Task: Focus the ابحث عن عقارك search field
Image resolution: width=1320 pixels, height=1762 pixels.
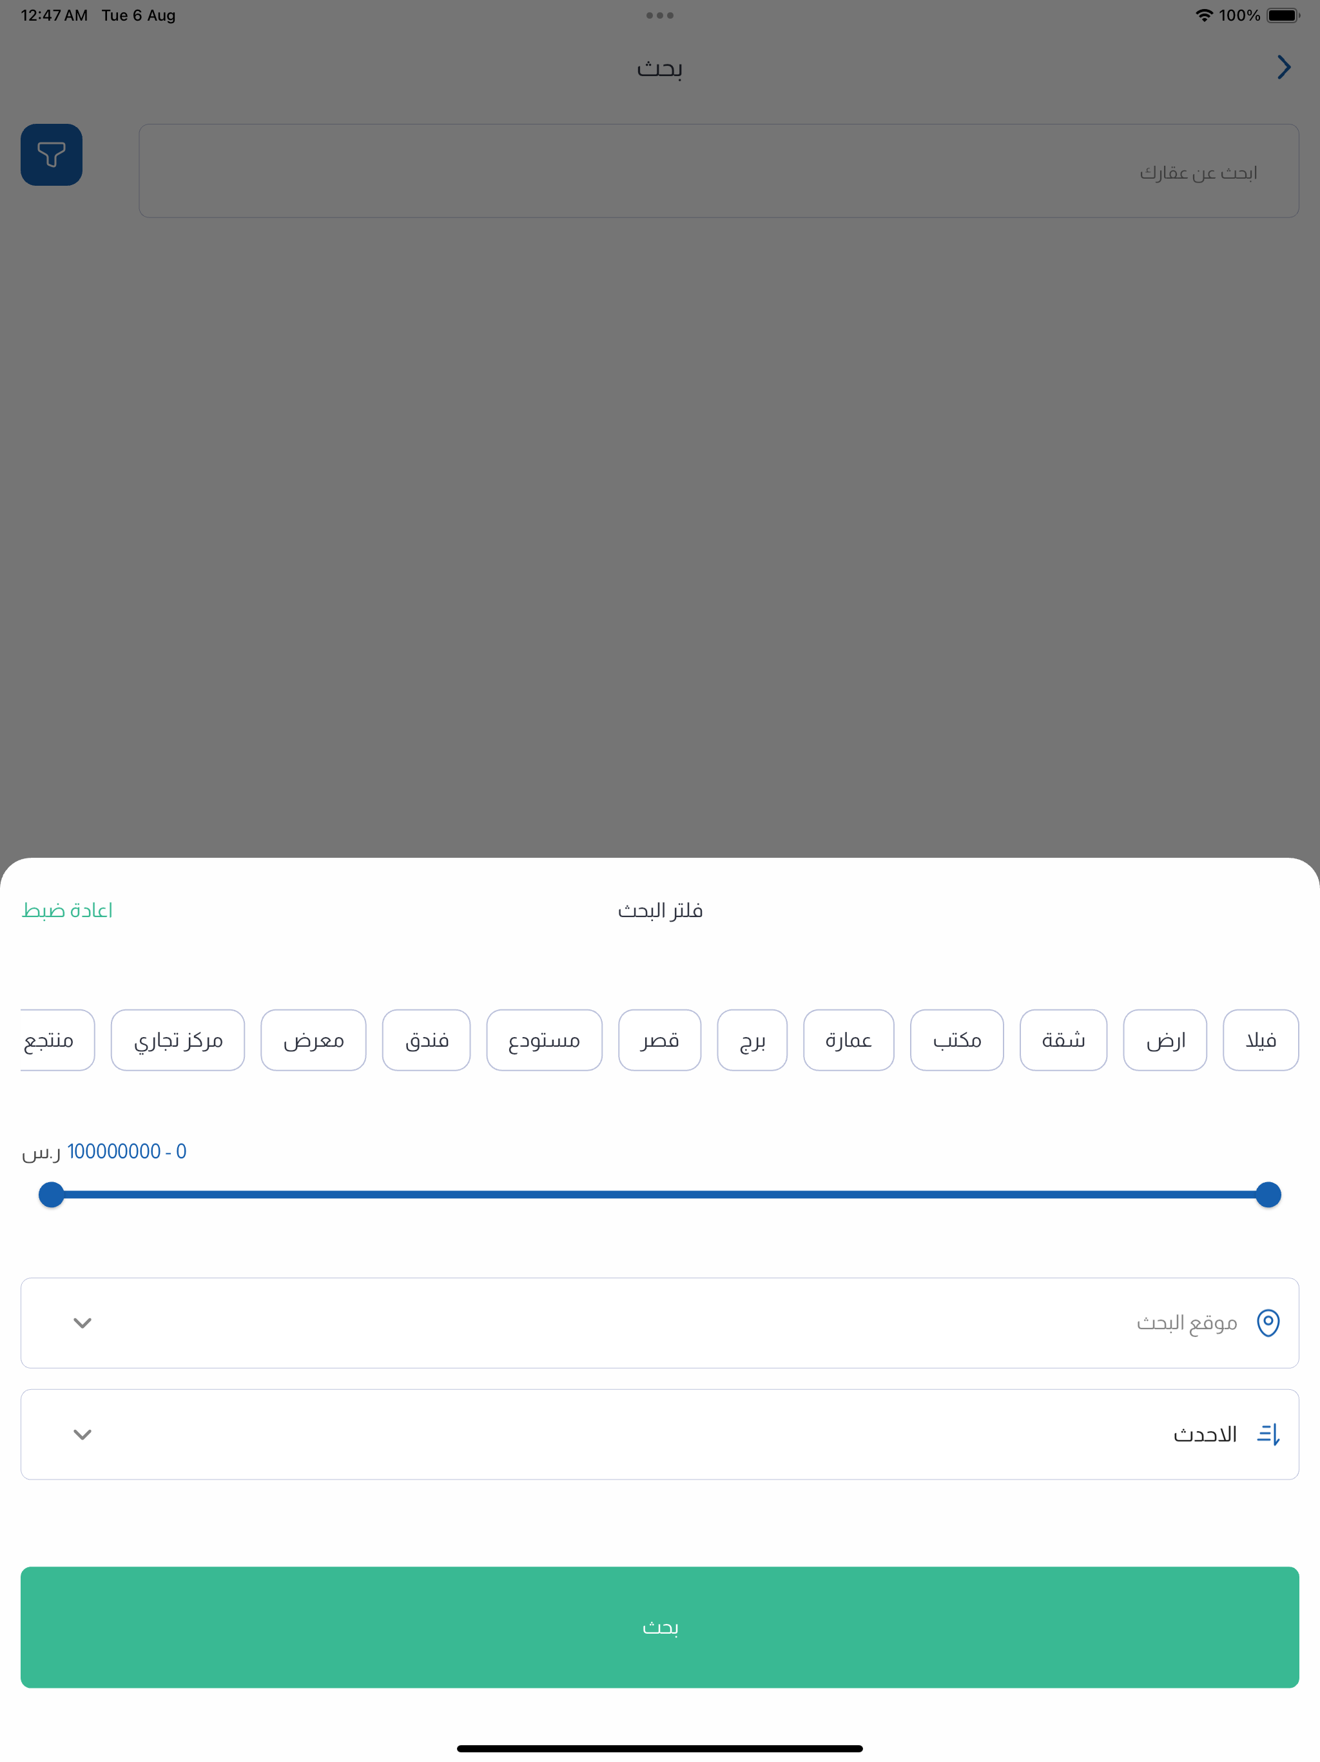Action: (x=719, y=170)
